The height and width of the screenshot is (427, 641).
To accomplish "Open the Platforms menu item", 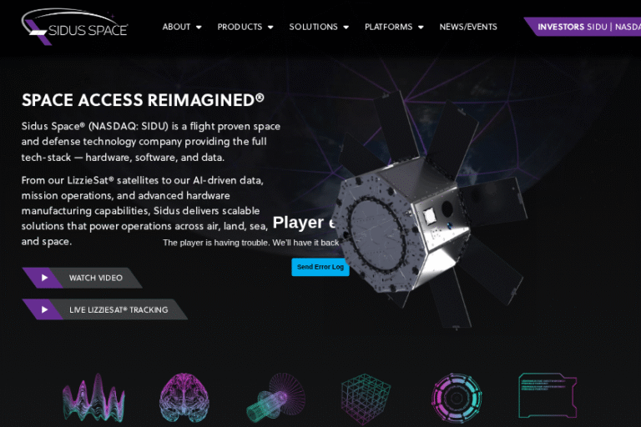I will point(388,27).
